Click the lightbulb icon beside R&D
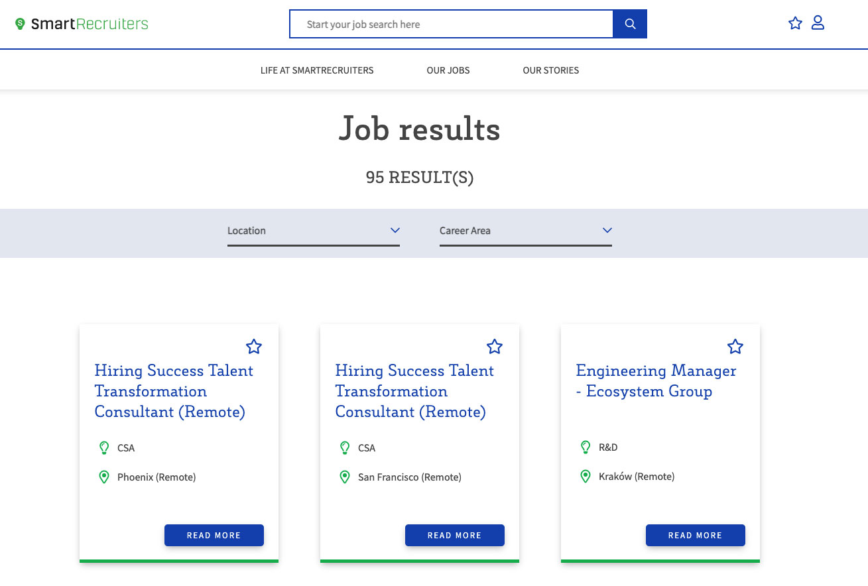868x586 pixels. coord(586,447)
